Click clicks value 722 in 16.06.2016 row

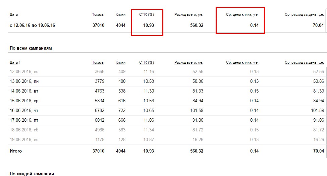coord(122,111)
